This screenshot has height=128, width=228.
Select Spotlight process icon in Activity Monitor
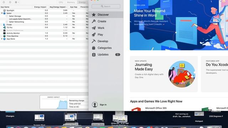tap(4, 10)
